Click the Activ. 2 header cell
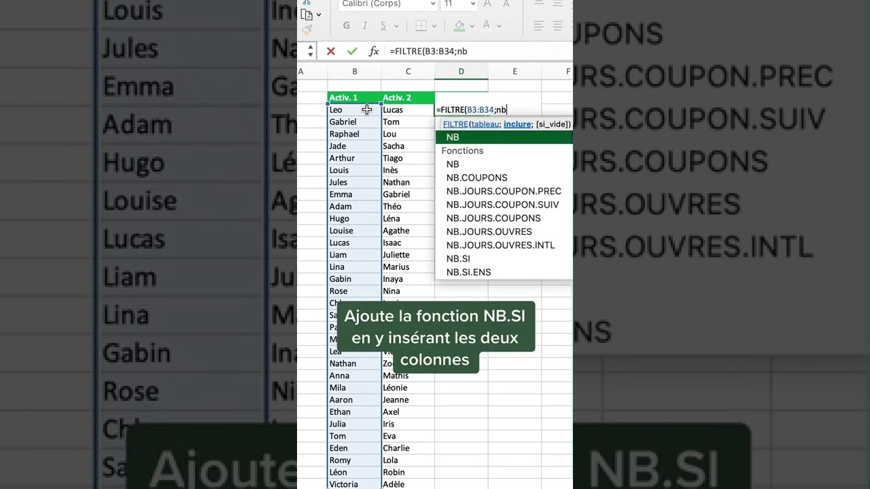Image resolution: width=870 pixels, height=489 pixels. click(x=408, y=98)
